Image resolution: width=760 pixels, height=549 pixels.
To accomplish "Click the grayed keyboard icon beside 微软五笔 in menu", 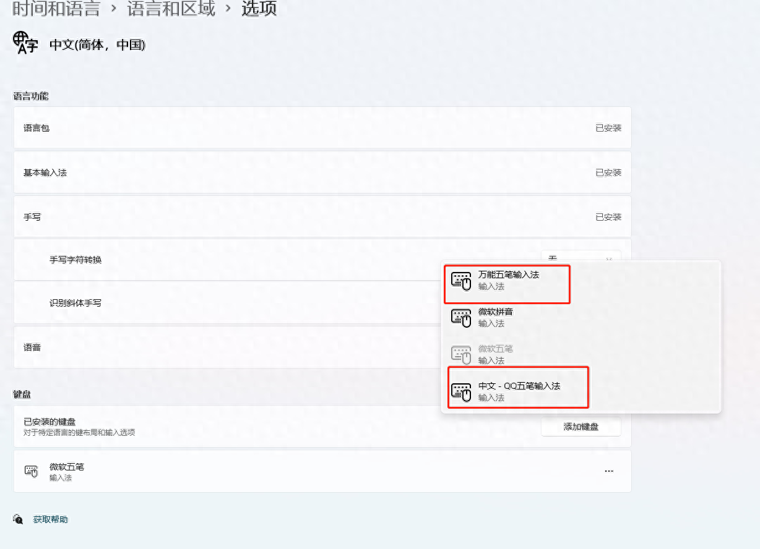I will coord(460,354).
